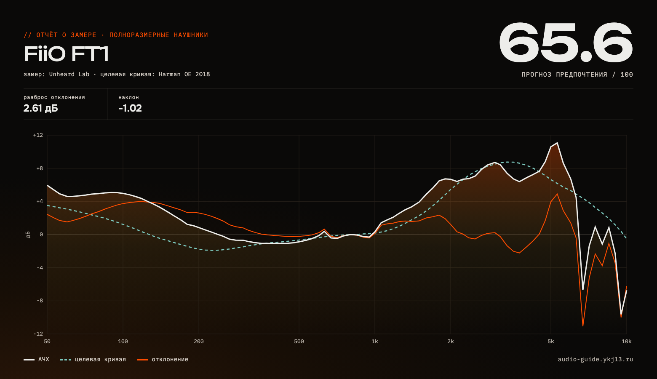Click the 10k frequency axis label

tap(627, 342)
